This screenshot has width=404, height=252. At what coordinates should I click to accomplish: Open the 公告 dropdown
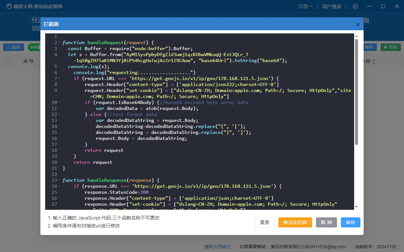pos(306,6)
